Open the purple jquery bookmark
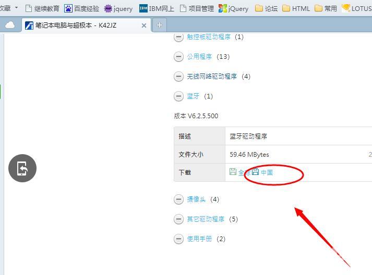Image resolution: width=372 pixels, height=275 pixels. [x=118, y=8]
